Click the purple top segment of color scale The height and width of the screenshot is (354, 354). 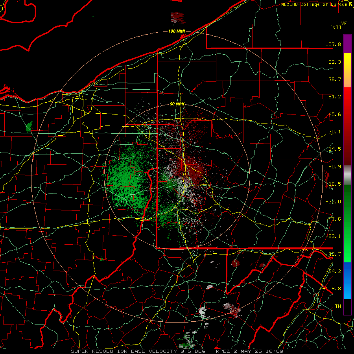click(347, 44)
